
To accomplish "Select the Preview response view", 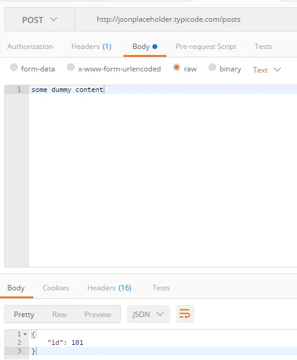I will 98,314.
